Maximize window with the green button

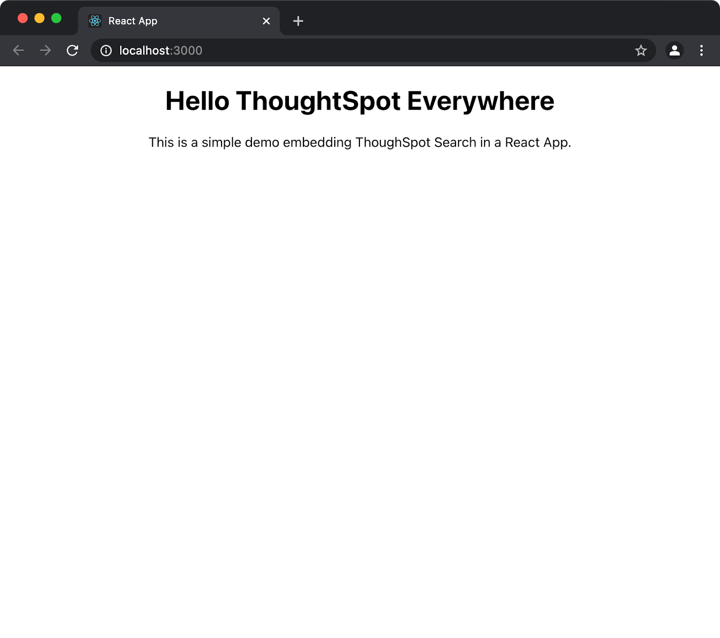point(56,18)
